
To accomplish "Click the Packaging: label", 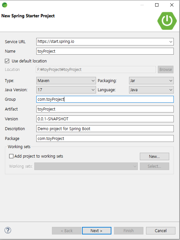I will click(x=107, y=81).
